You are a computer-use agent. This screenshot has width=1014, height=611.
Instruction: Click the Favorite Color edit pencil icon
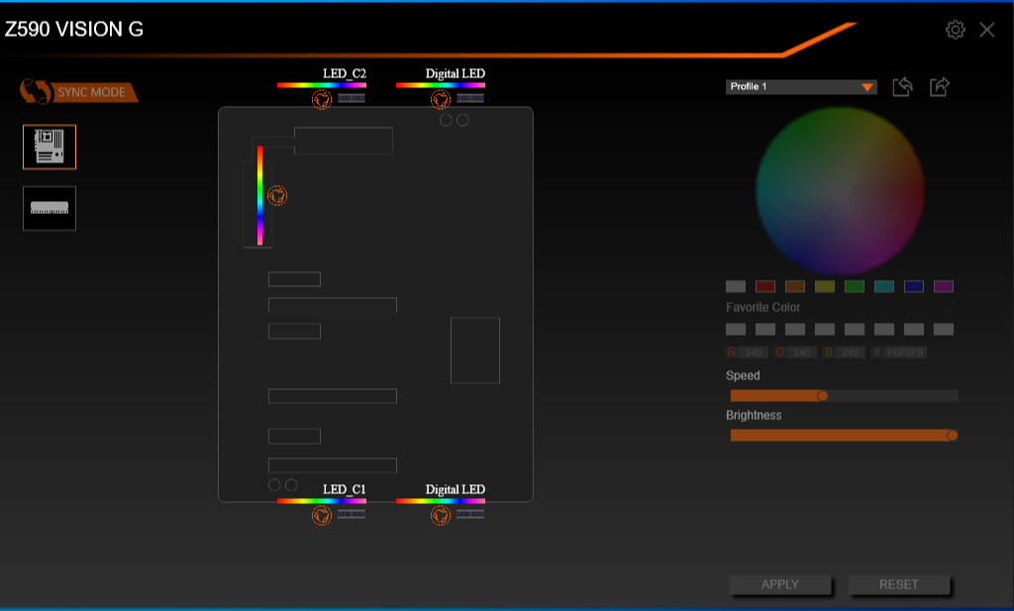[949, 308]
